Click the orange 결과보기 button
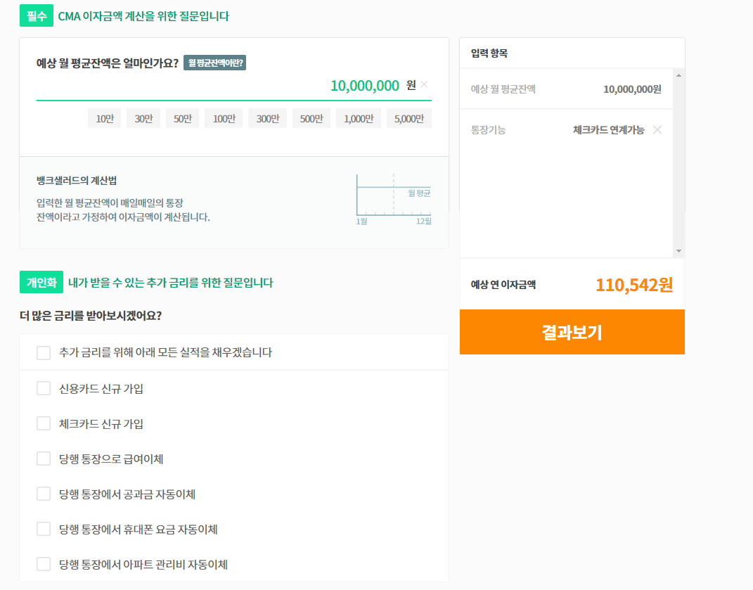753x590 pixels. (572, 332)
